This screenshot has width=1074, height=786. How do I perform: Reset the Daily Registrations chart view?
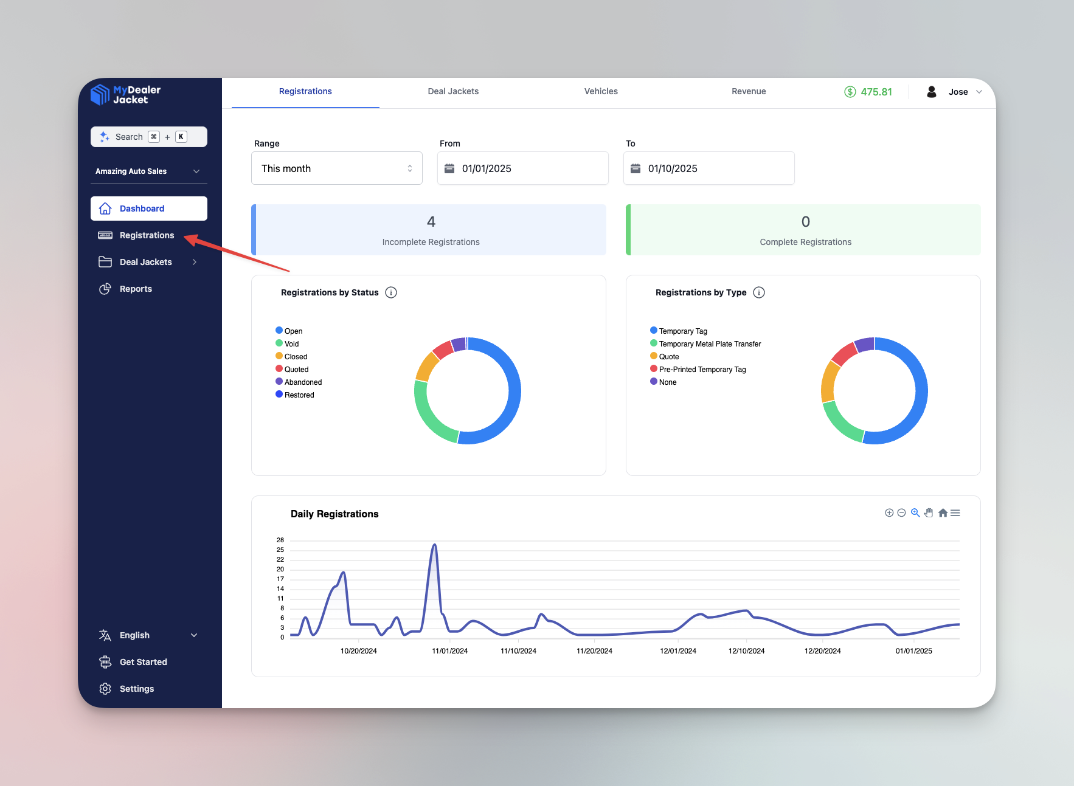943,512
